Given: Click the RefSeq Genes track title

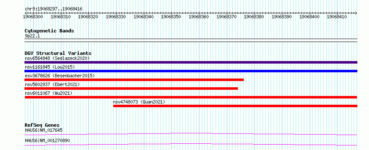Looking at the screenshot, I should pyautogui.click(x=42, y=125).
